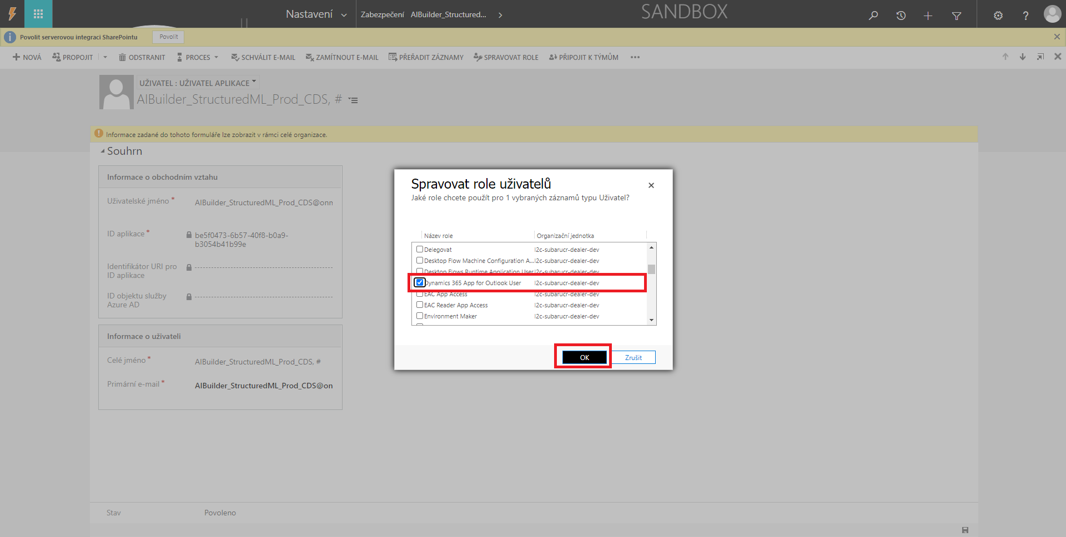Enable the Environment Maker role checkbox
Image resolution: width=1066 pixels, height=537 pixels.
click(420, 316)
